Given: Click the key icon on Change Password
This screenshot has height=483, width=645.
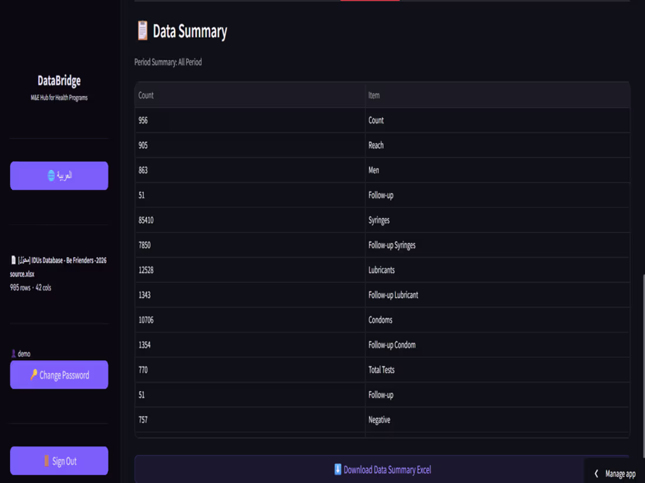Looking at the screenshot, I should (34, 375).
